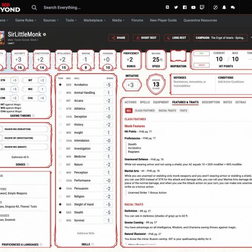Select the ALL filter button
This screenshot has width=252, height=252.
click(129, 110)
